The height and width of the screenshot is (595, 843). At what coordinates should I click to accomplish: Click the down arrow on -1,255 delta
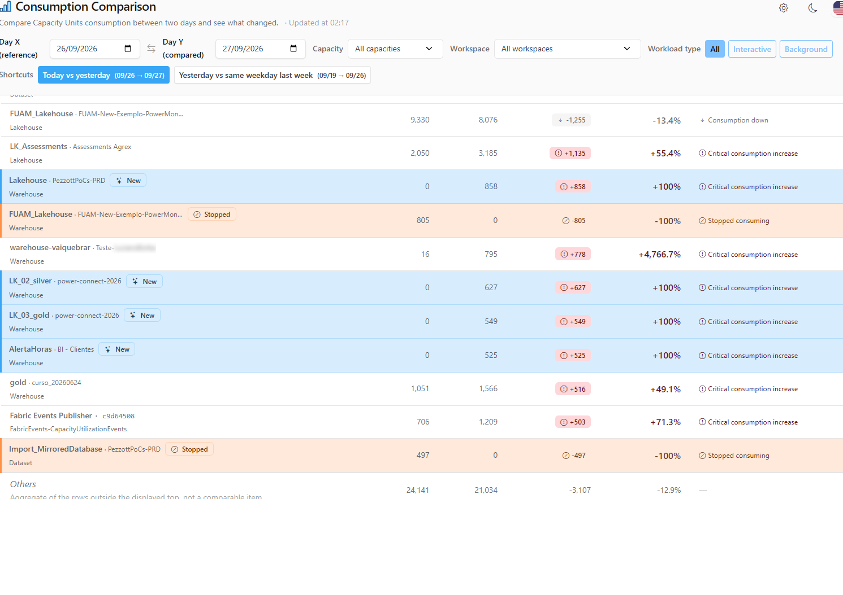click(560, 120)
